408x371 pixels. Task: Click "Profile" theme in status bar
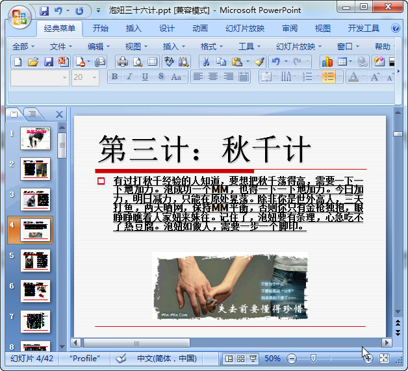(x=85, y=359)
